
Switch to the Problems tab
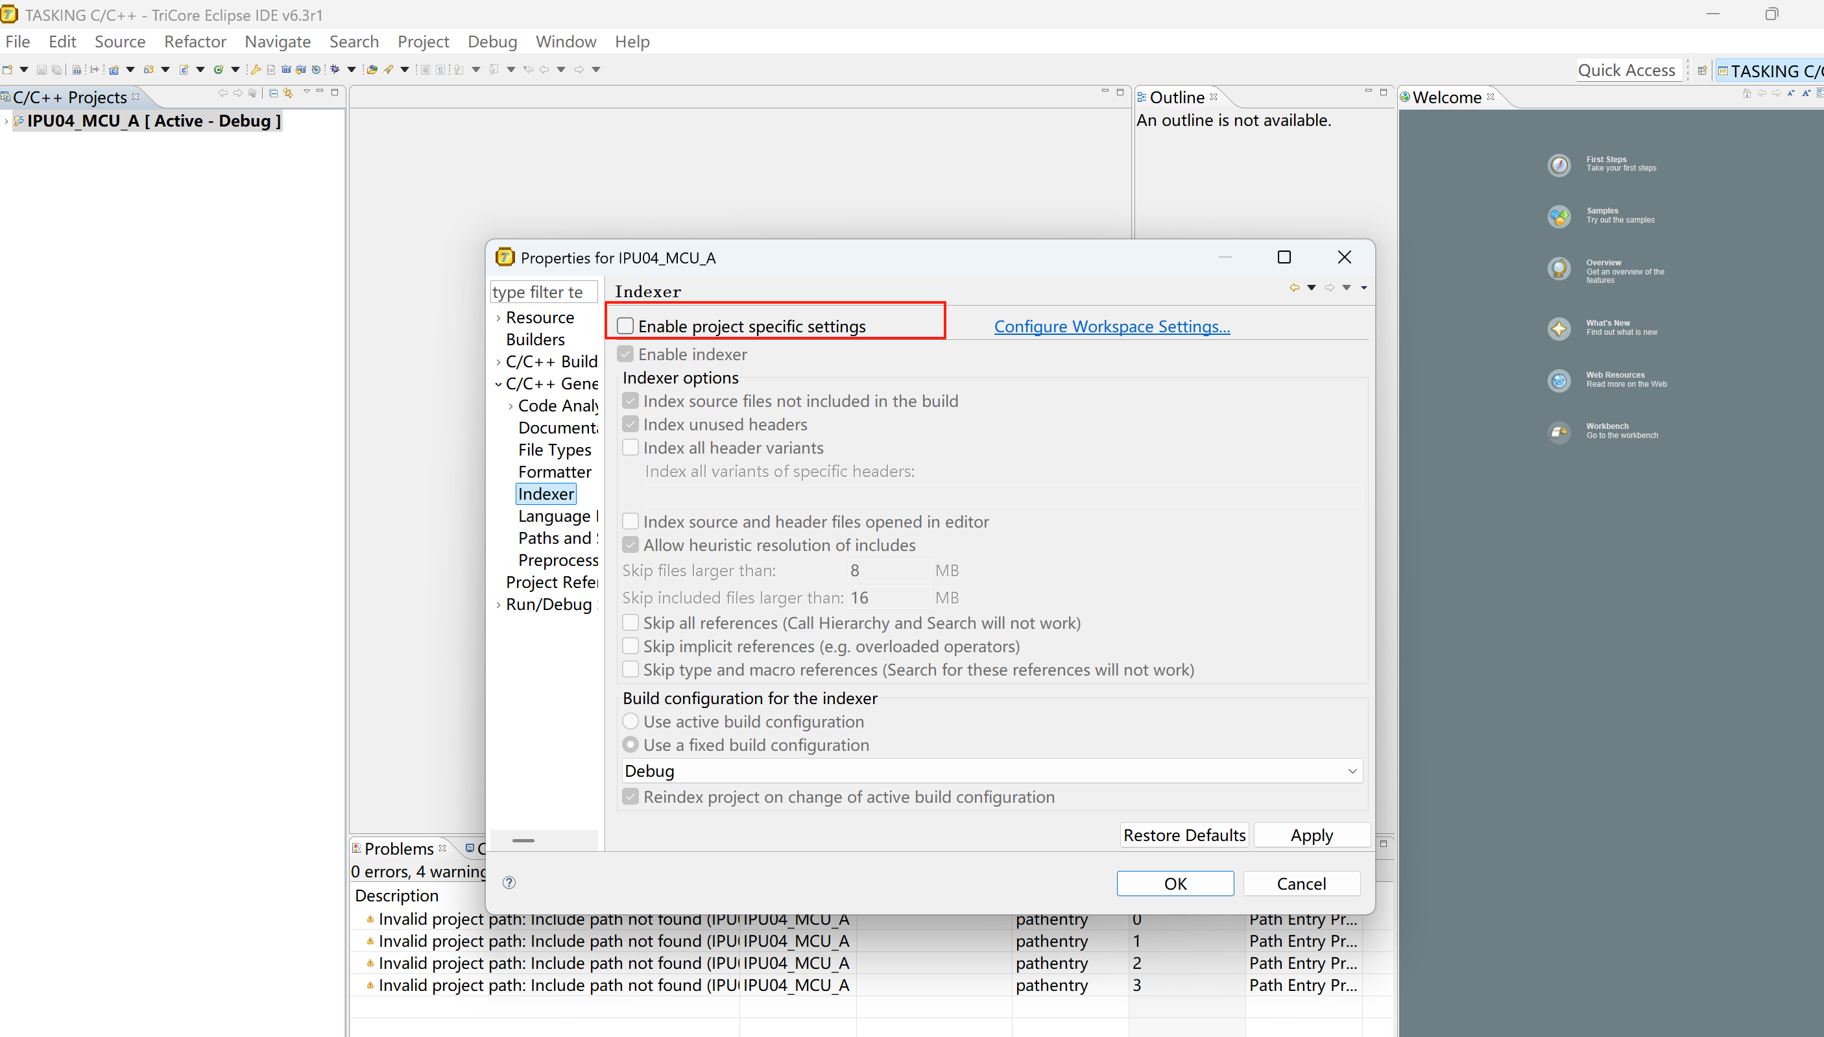click(x=398, y=849)
